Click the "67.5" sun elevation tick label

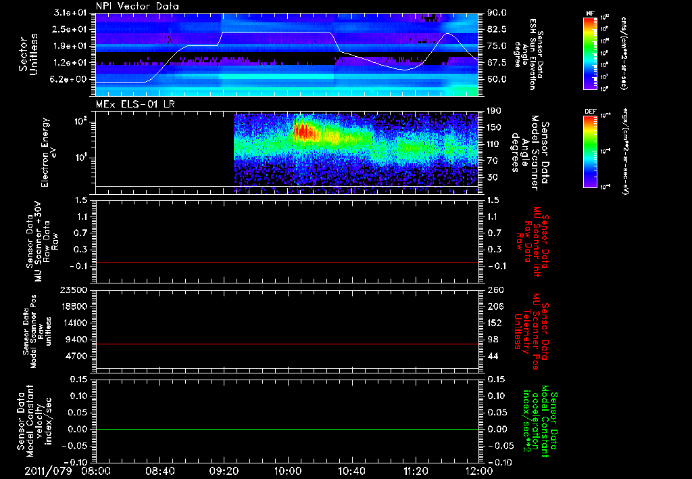point(497,63)
